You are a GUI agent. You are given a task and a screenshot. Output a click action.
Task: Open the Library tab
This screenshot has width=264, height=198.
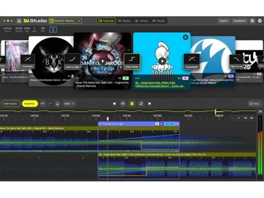click(x=141, y=21)
